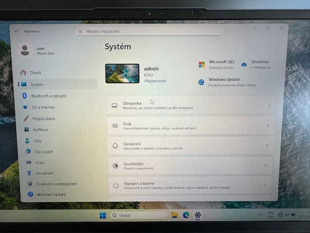Click Přihlásit se under OneDrive
Image resolution: width=310 pixels, height=233 pixels.
pos(262,67)
